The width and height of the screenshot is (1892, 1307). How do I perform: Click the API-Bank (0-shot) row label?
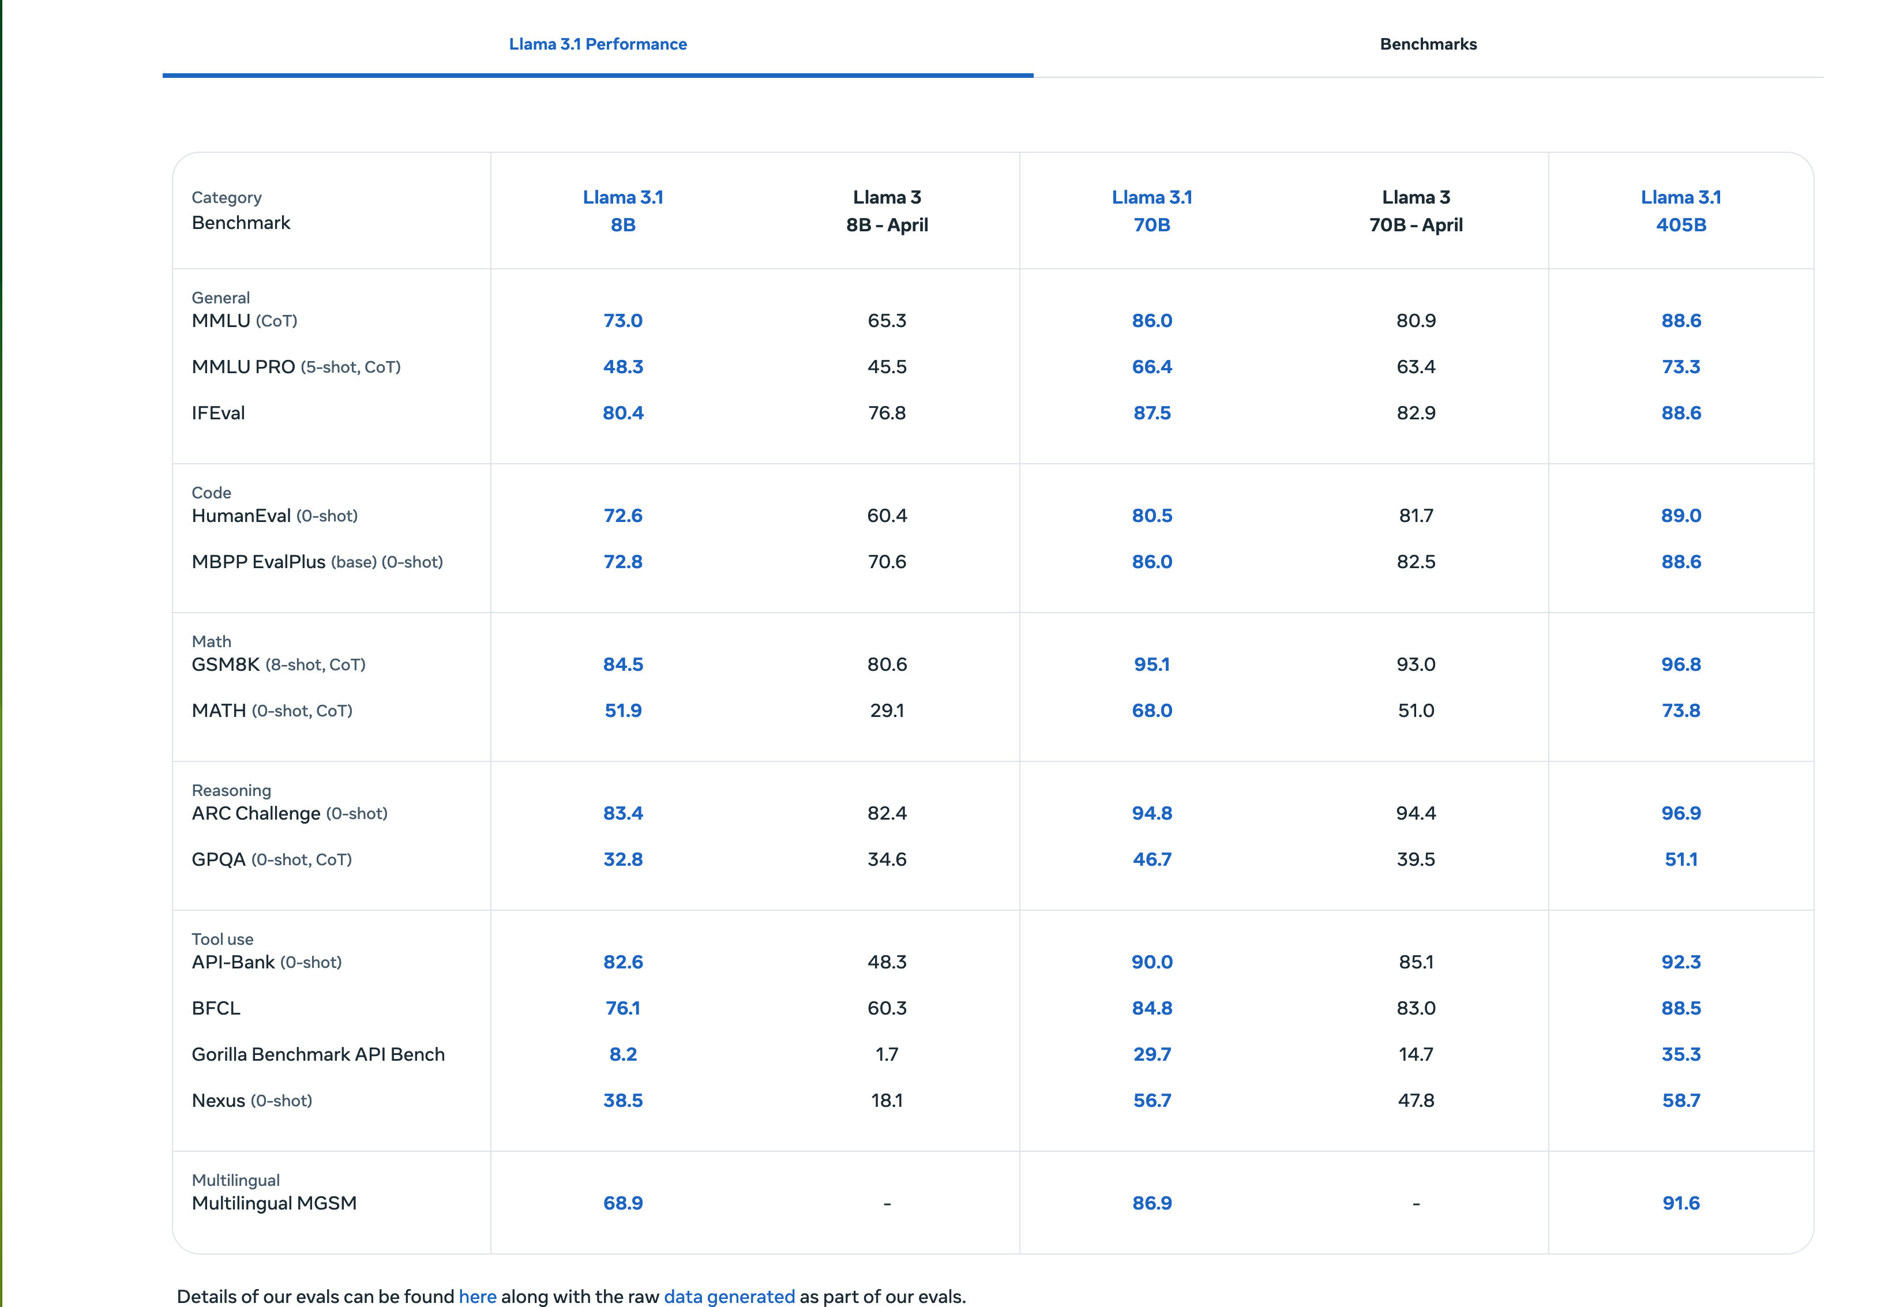tap(266, 962)
